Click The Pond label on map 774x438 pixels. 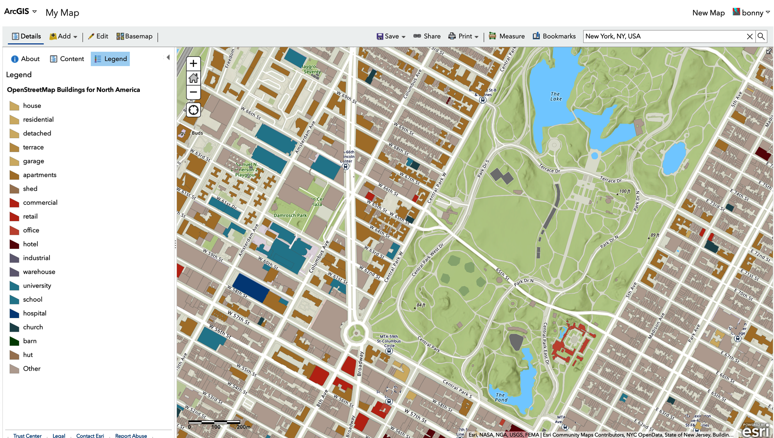[501, 398]
